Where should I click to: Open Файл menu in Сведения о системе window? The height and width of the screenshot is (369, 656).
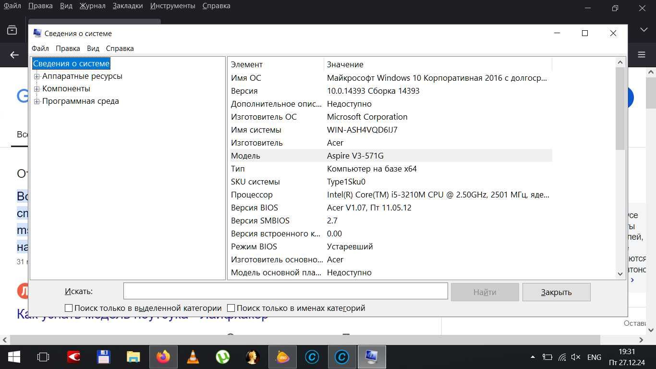[40, 49]
